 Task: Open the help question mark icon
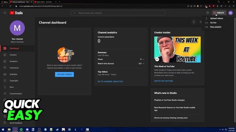208,13
